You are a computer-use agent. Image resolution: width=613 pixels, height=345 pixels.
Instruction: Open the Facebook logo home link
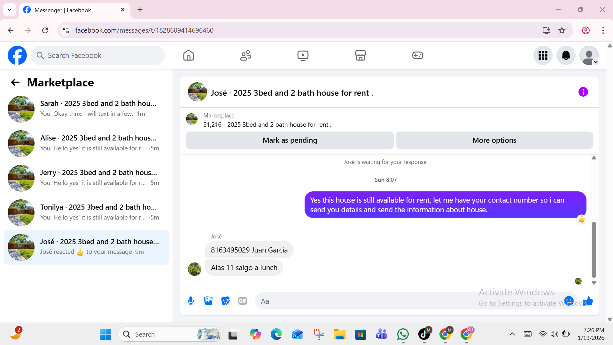[x=17, y=55]
